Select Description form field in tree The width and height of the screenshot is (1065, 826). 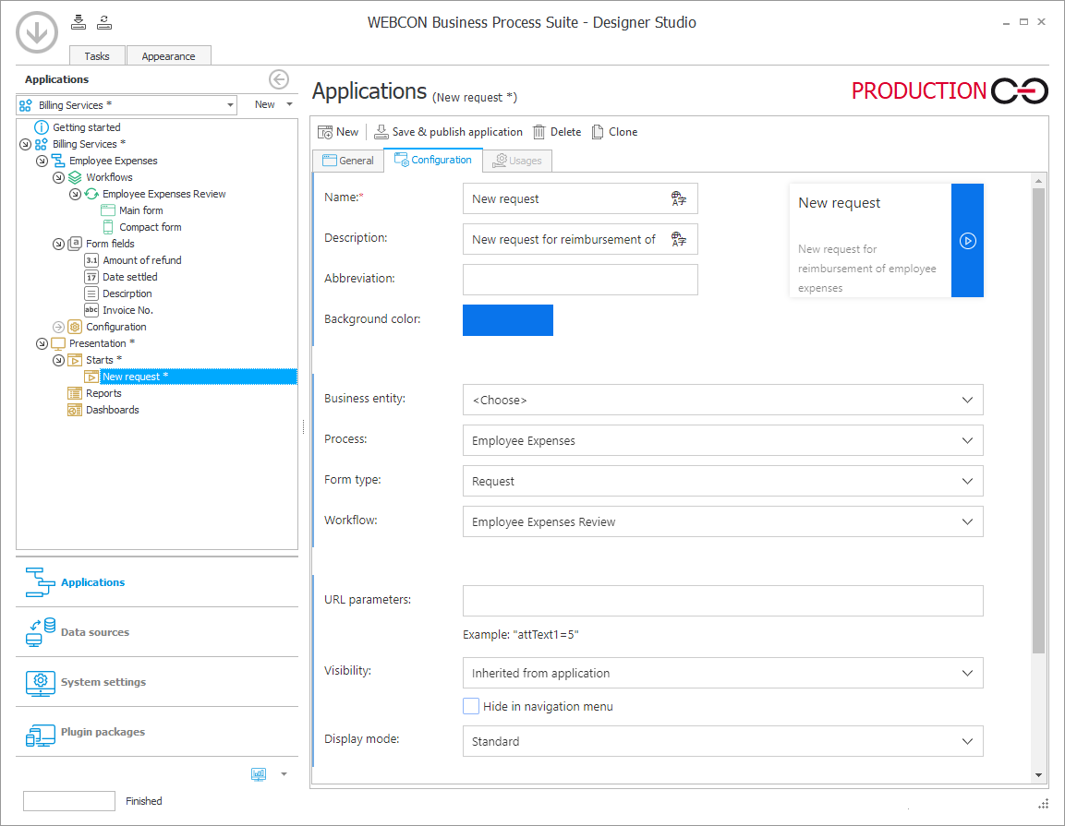pyautogui.click(x=127, y=293)
